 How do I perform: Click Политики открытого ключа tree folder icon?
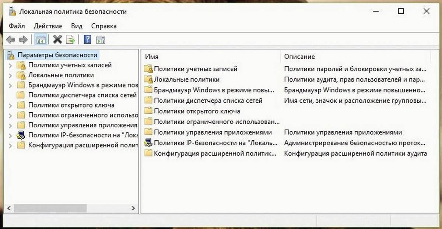pyautogui.click(x=21, y=105)
